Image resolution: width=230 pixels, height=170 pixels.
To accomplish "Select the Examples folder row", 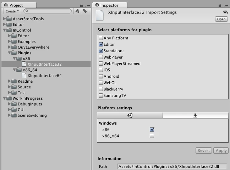I will [46, 42].
